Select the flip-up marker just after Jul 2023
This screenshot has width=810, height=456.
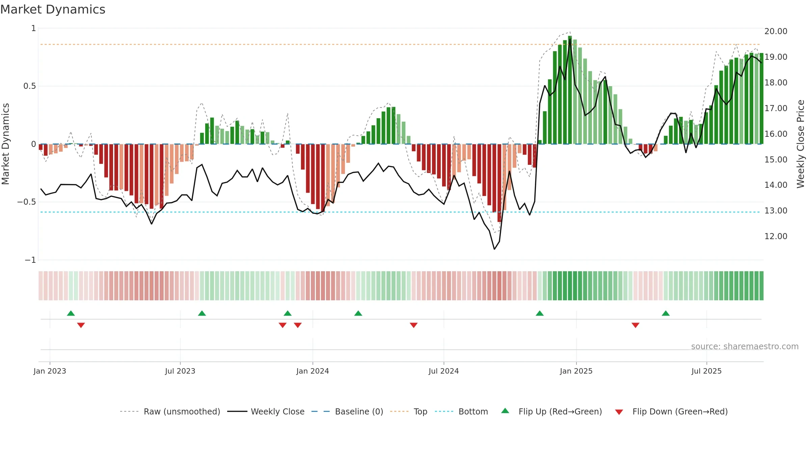click(202, 313)
